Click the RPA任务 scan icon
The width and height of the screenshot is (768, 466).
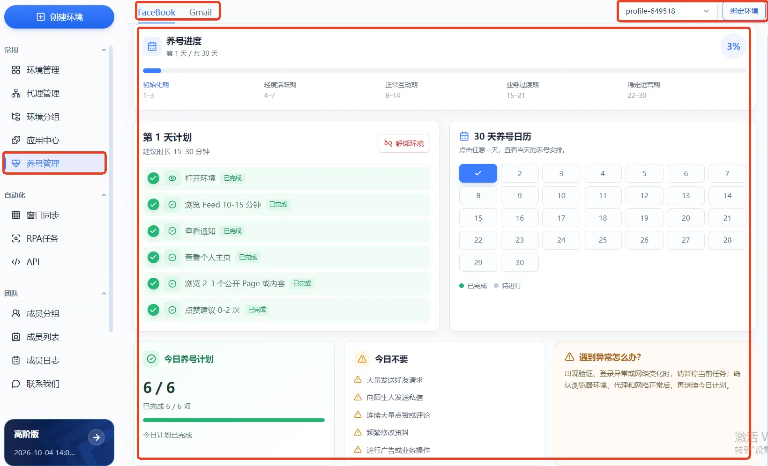(x=16, y=238)
